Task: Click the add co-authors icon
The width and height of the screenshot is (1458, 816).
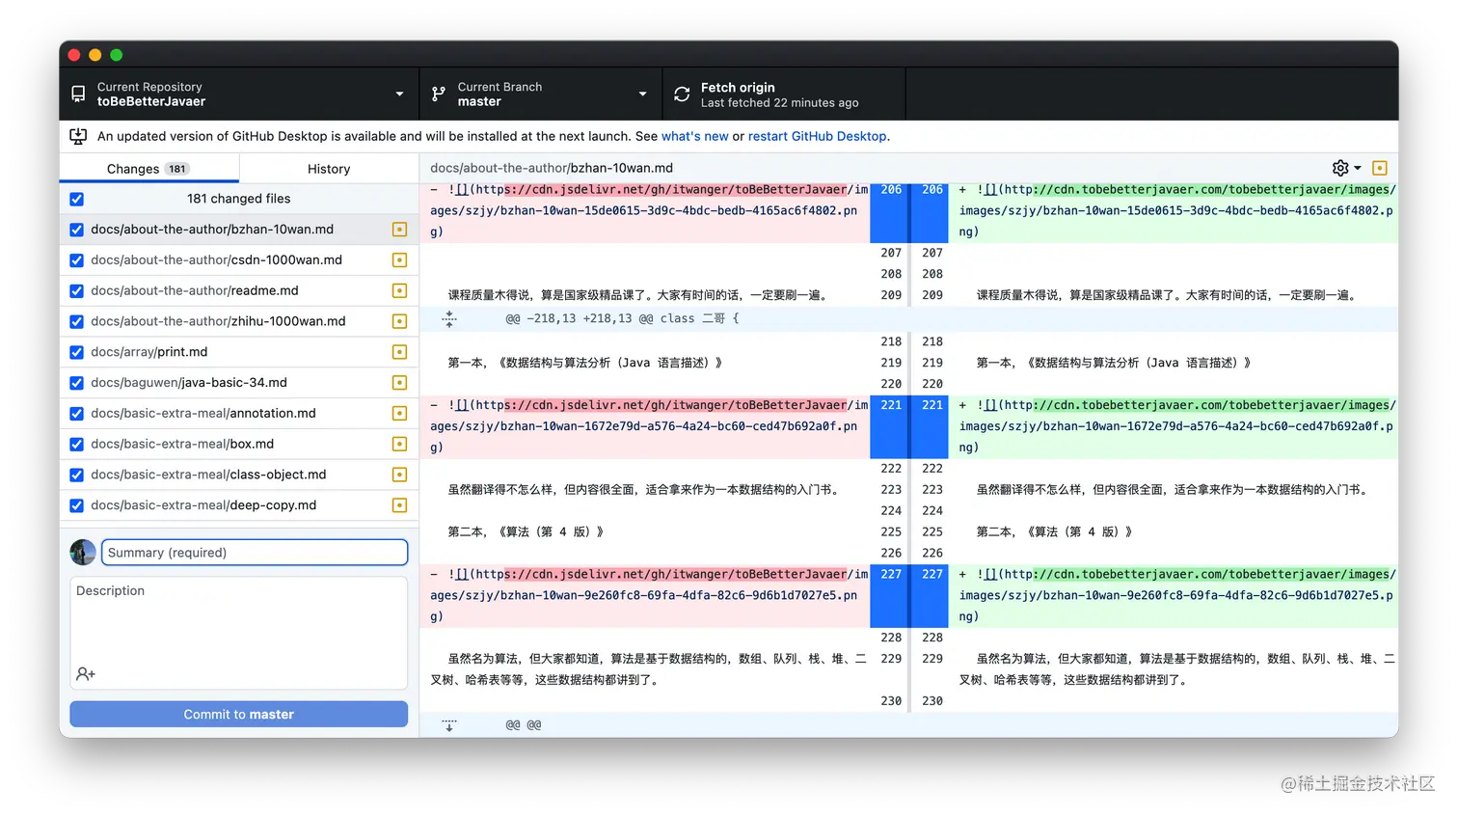Action: coord(86,673)
